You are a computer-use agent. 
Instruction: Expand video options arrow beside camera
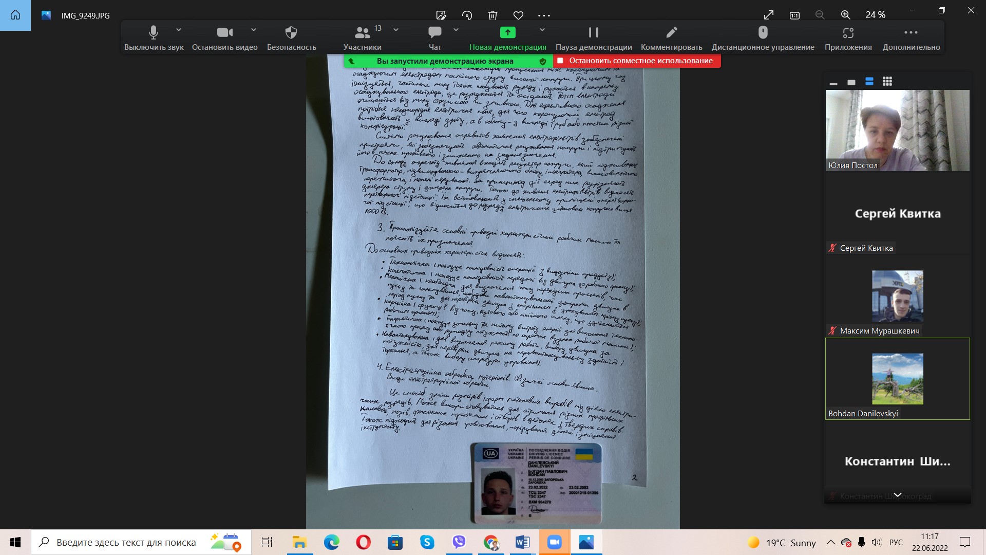tap(254, 30)
